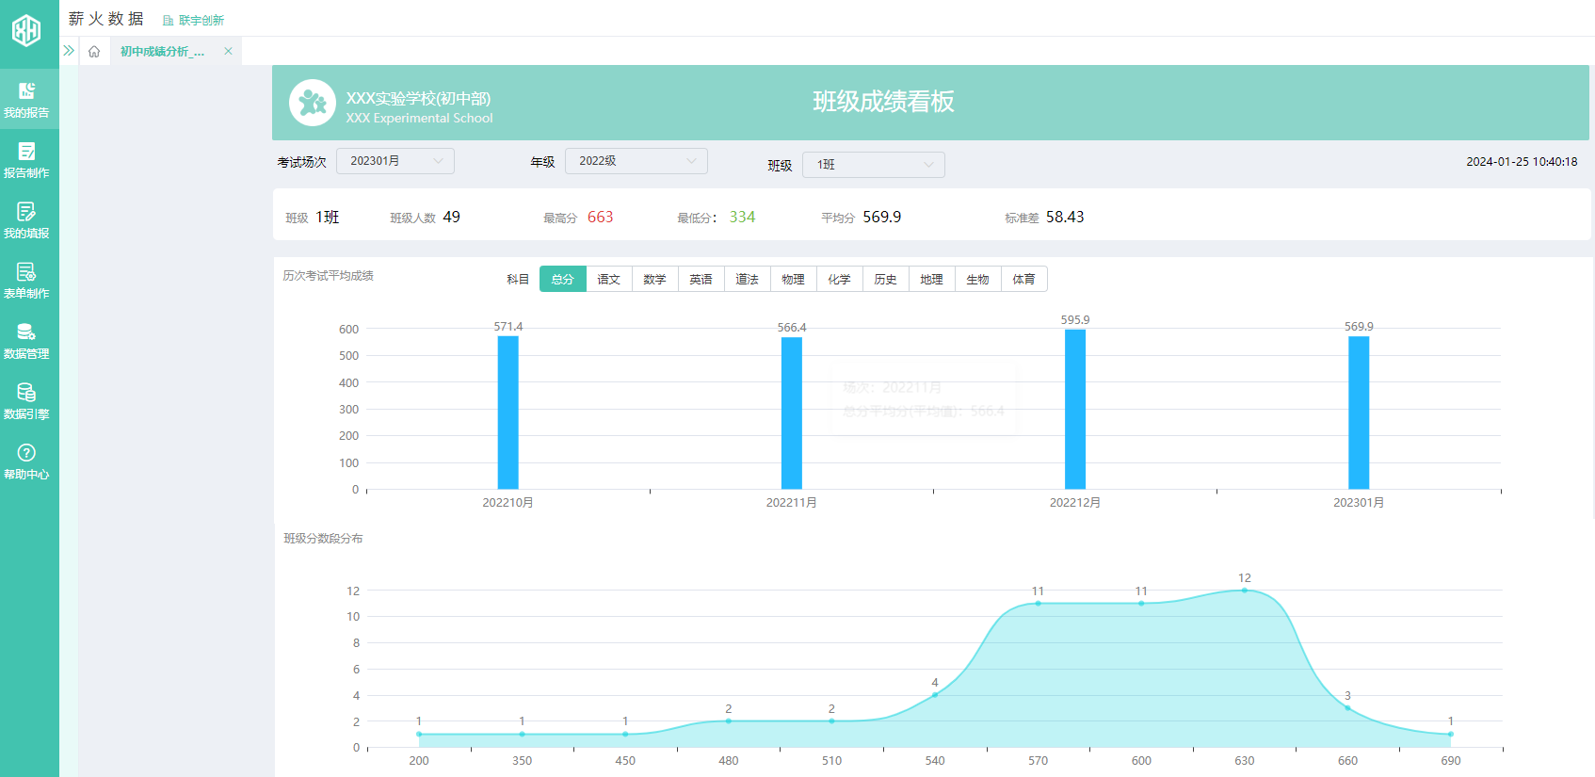Viewport: 1595px width, 777px height.
Task: Select the 生物 subject tab
Action: [978, 279]
